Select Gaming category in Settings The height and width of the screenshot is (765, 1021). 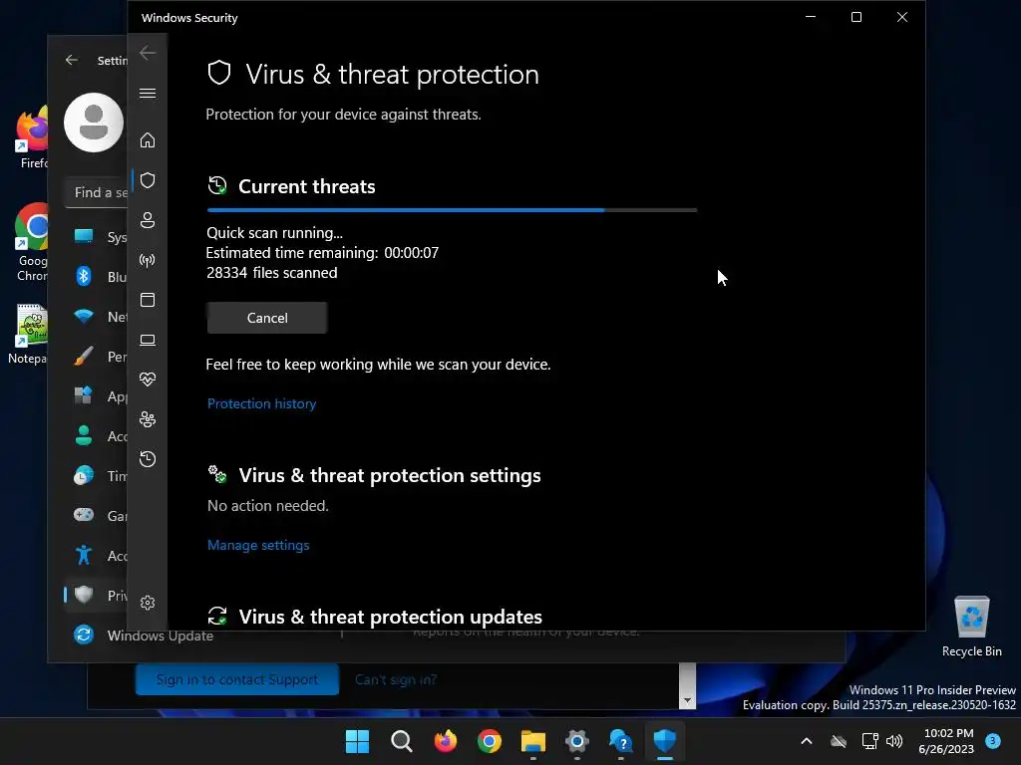tap(97, 516)
